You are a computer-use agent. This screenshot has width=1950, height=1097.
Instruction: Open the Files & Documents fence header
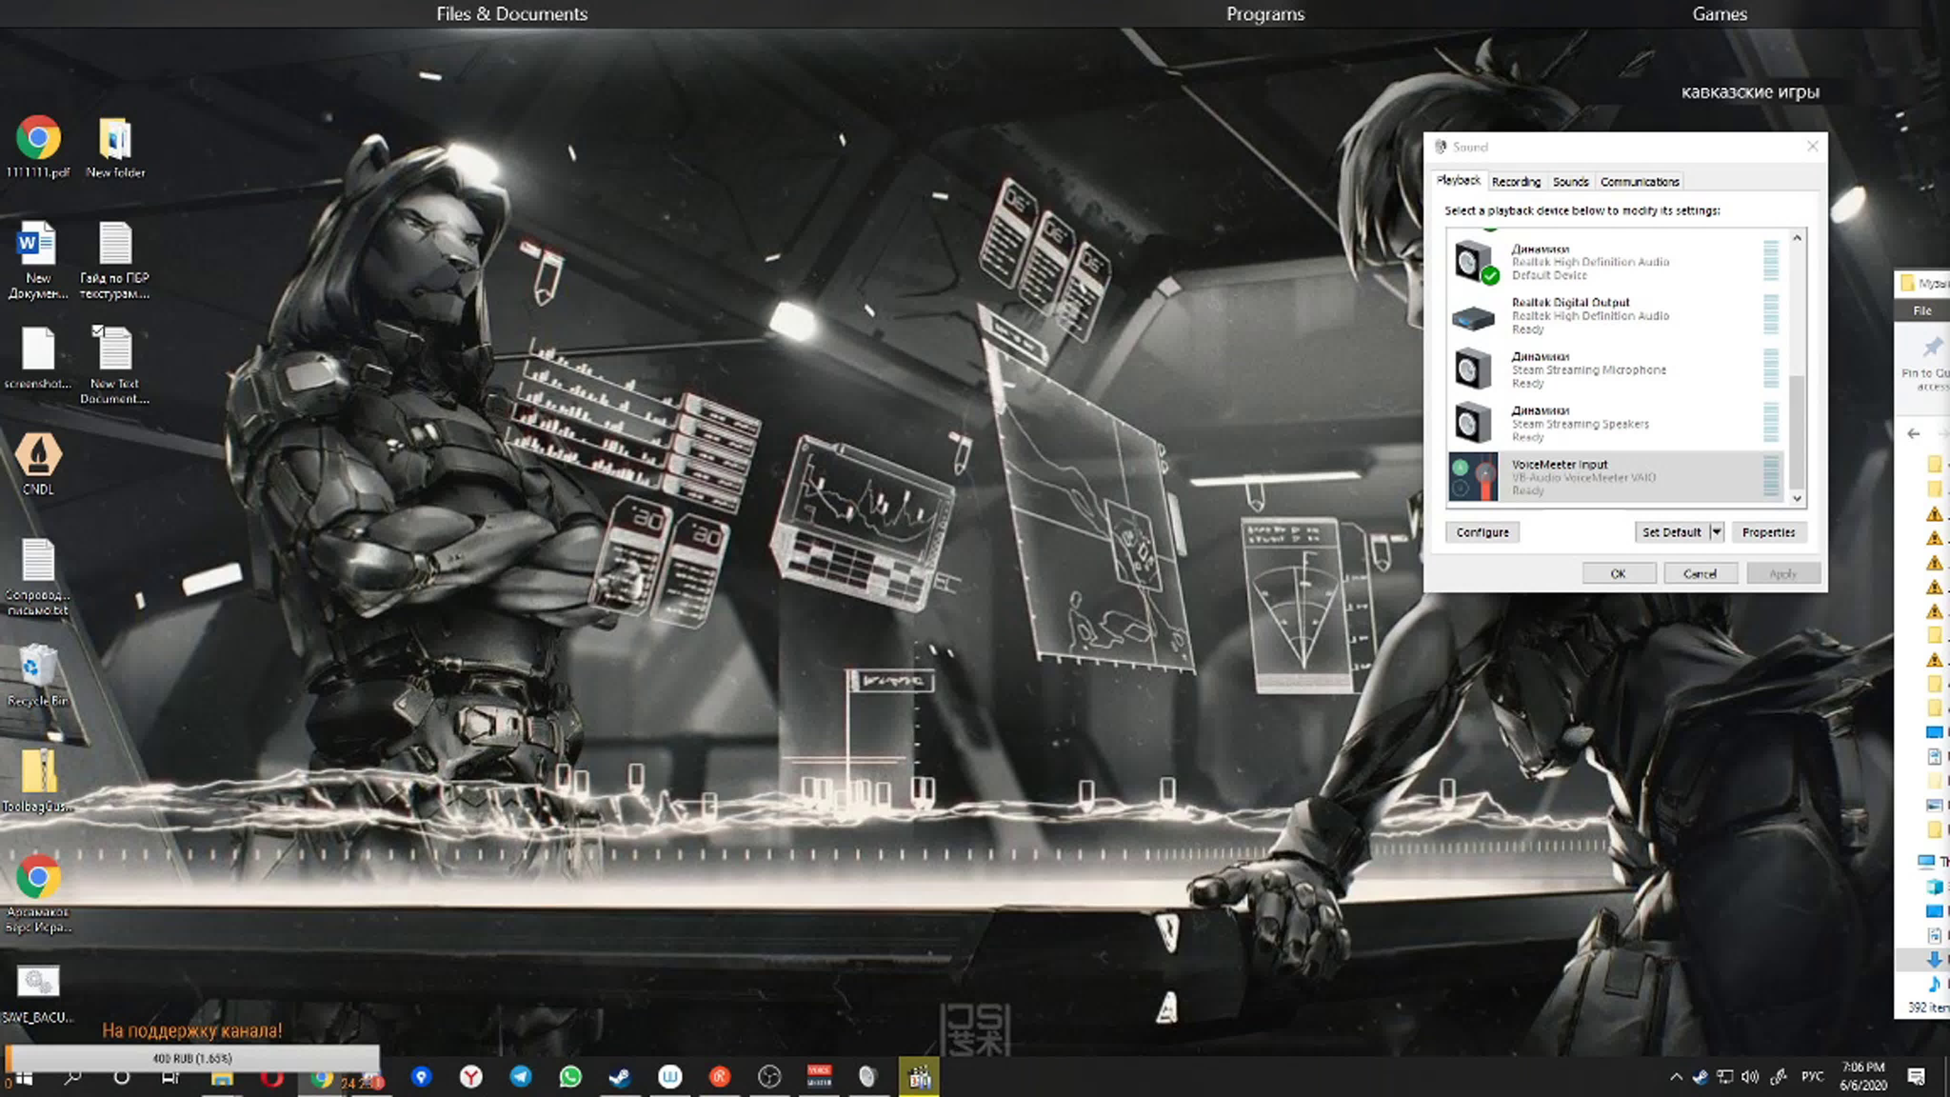click(512, 14)
